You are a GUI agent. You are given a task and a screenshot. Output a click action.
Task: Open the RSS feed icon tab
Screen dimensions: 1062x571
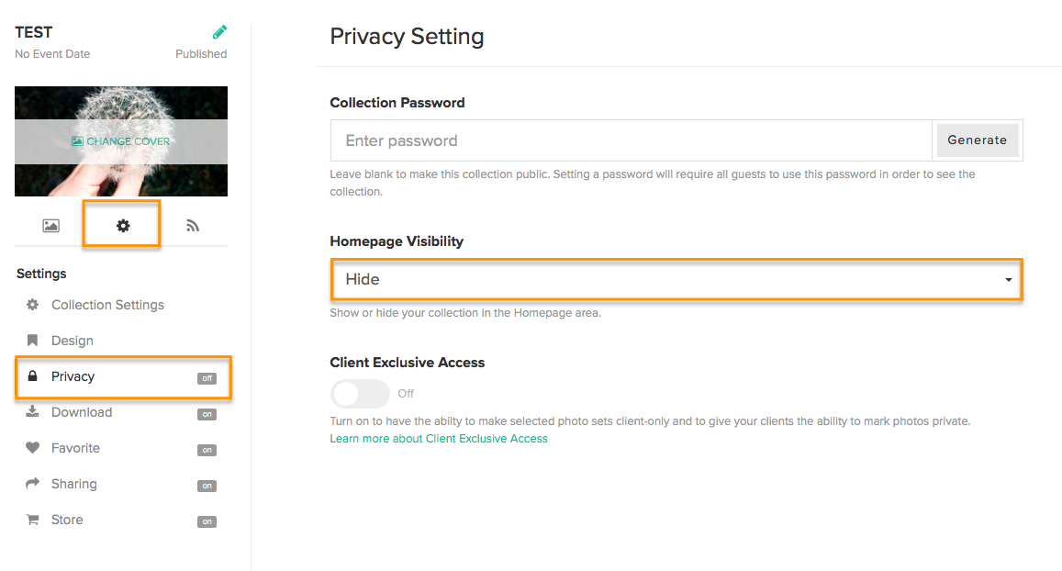click(193, 226)
